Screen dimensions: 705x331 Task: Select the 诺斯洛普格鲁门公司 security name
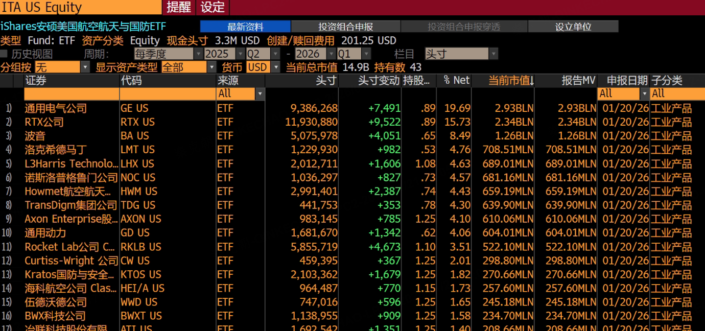point(71,177)
